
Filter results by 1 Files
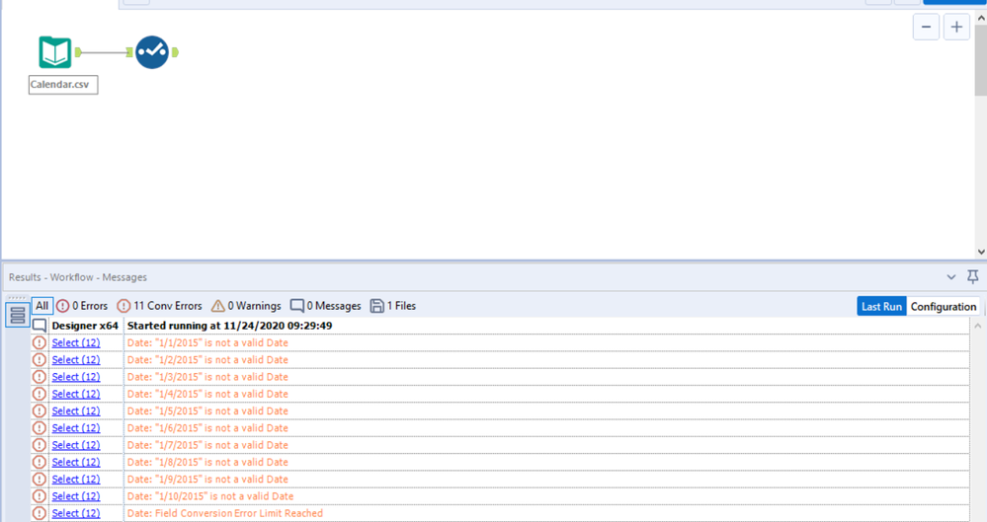point(393,306)
